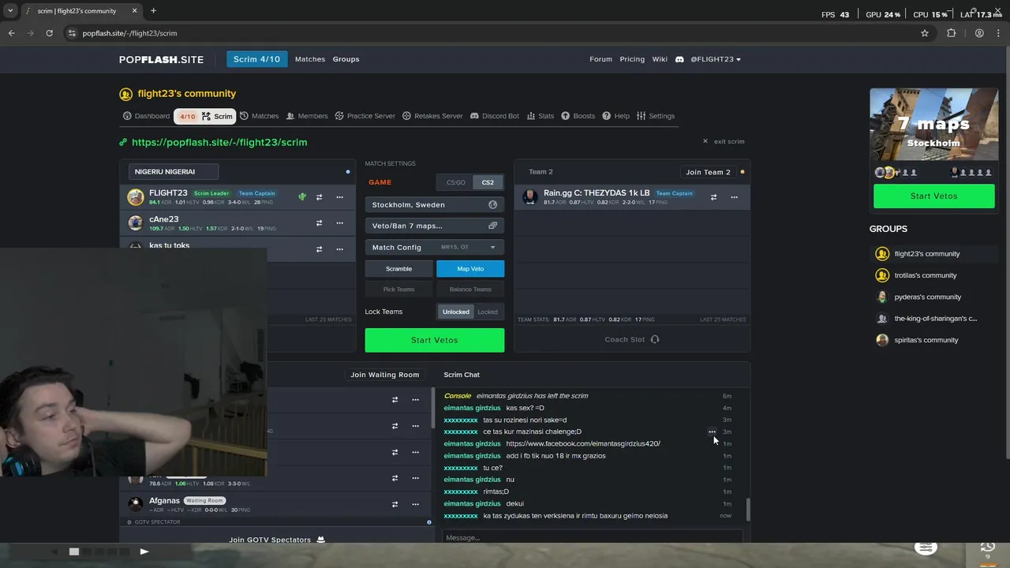Image resolution: width=1010 pixels, height=568 pixels.
Task: Click the Scrim Chat message input field
Action: coord(592,537)
